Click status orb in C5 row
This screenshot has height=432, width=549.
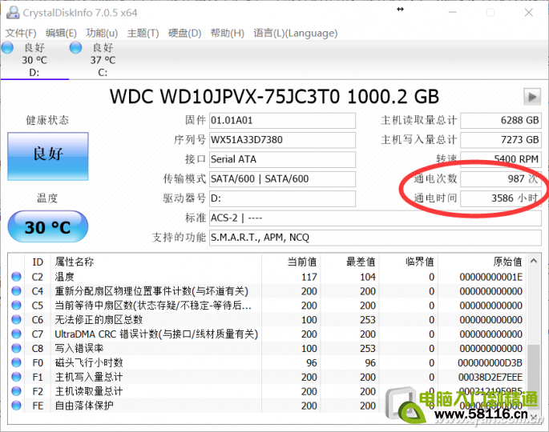coord(16,306)
